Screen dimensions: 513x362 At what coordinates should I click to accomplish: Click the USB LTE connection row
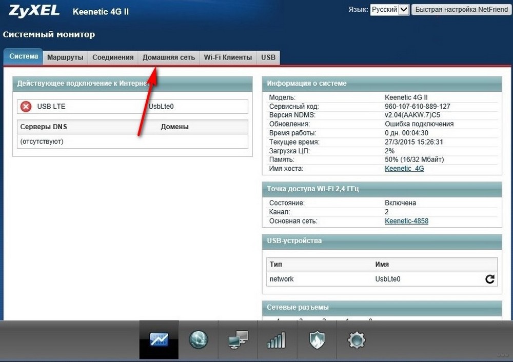132,107
